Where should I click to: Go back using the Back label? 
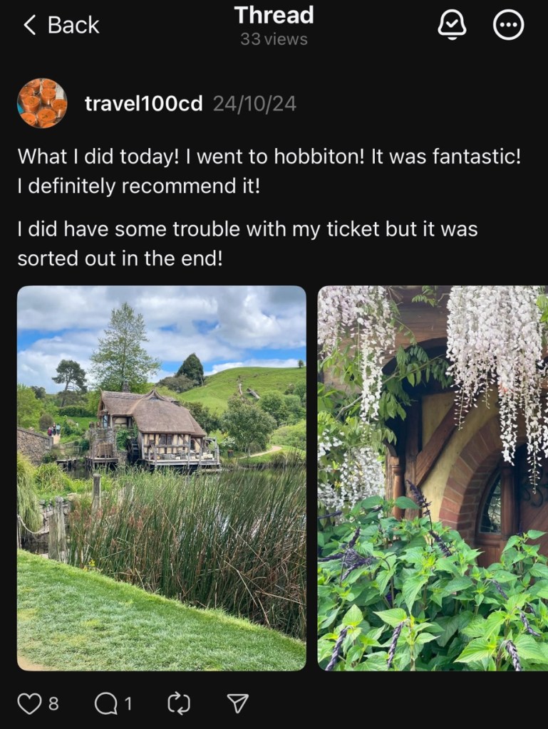pyautogui.click(x=73, y=25)
